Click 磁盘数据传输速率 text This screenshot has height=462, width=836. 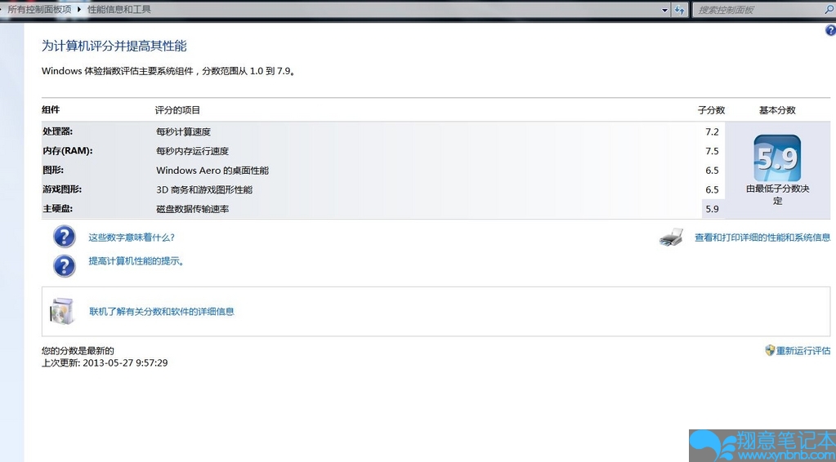[193, 209]
